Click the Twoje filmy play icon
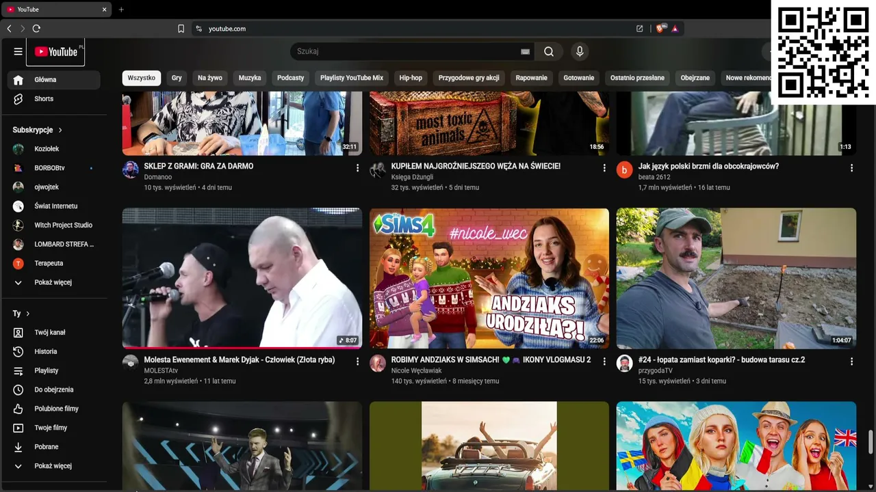Viewport: 876px width, 492px height. pos(18,428)
